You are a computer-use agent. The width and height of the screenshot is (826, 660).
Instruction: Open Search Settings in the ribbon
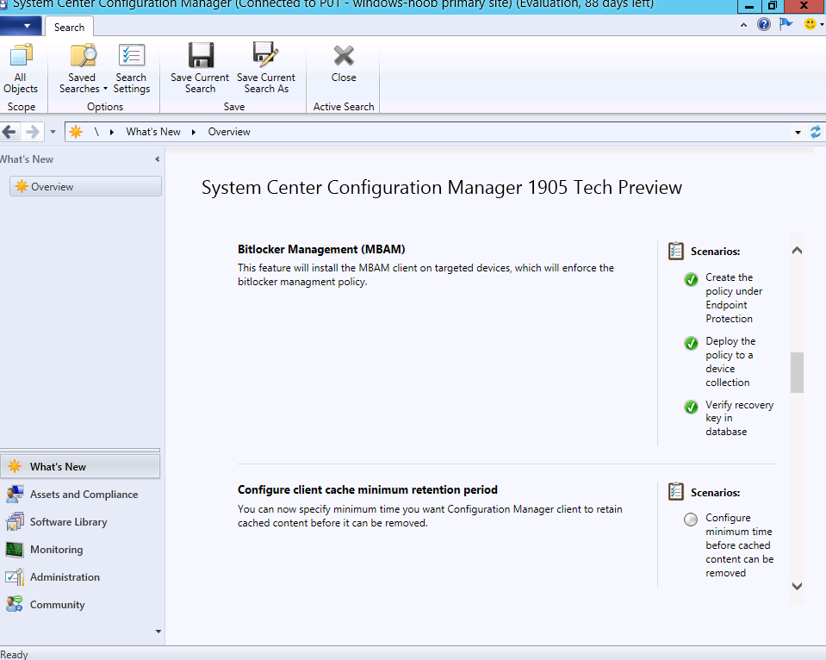tap(132, 69)
